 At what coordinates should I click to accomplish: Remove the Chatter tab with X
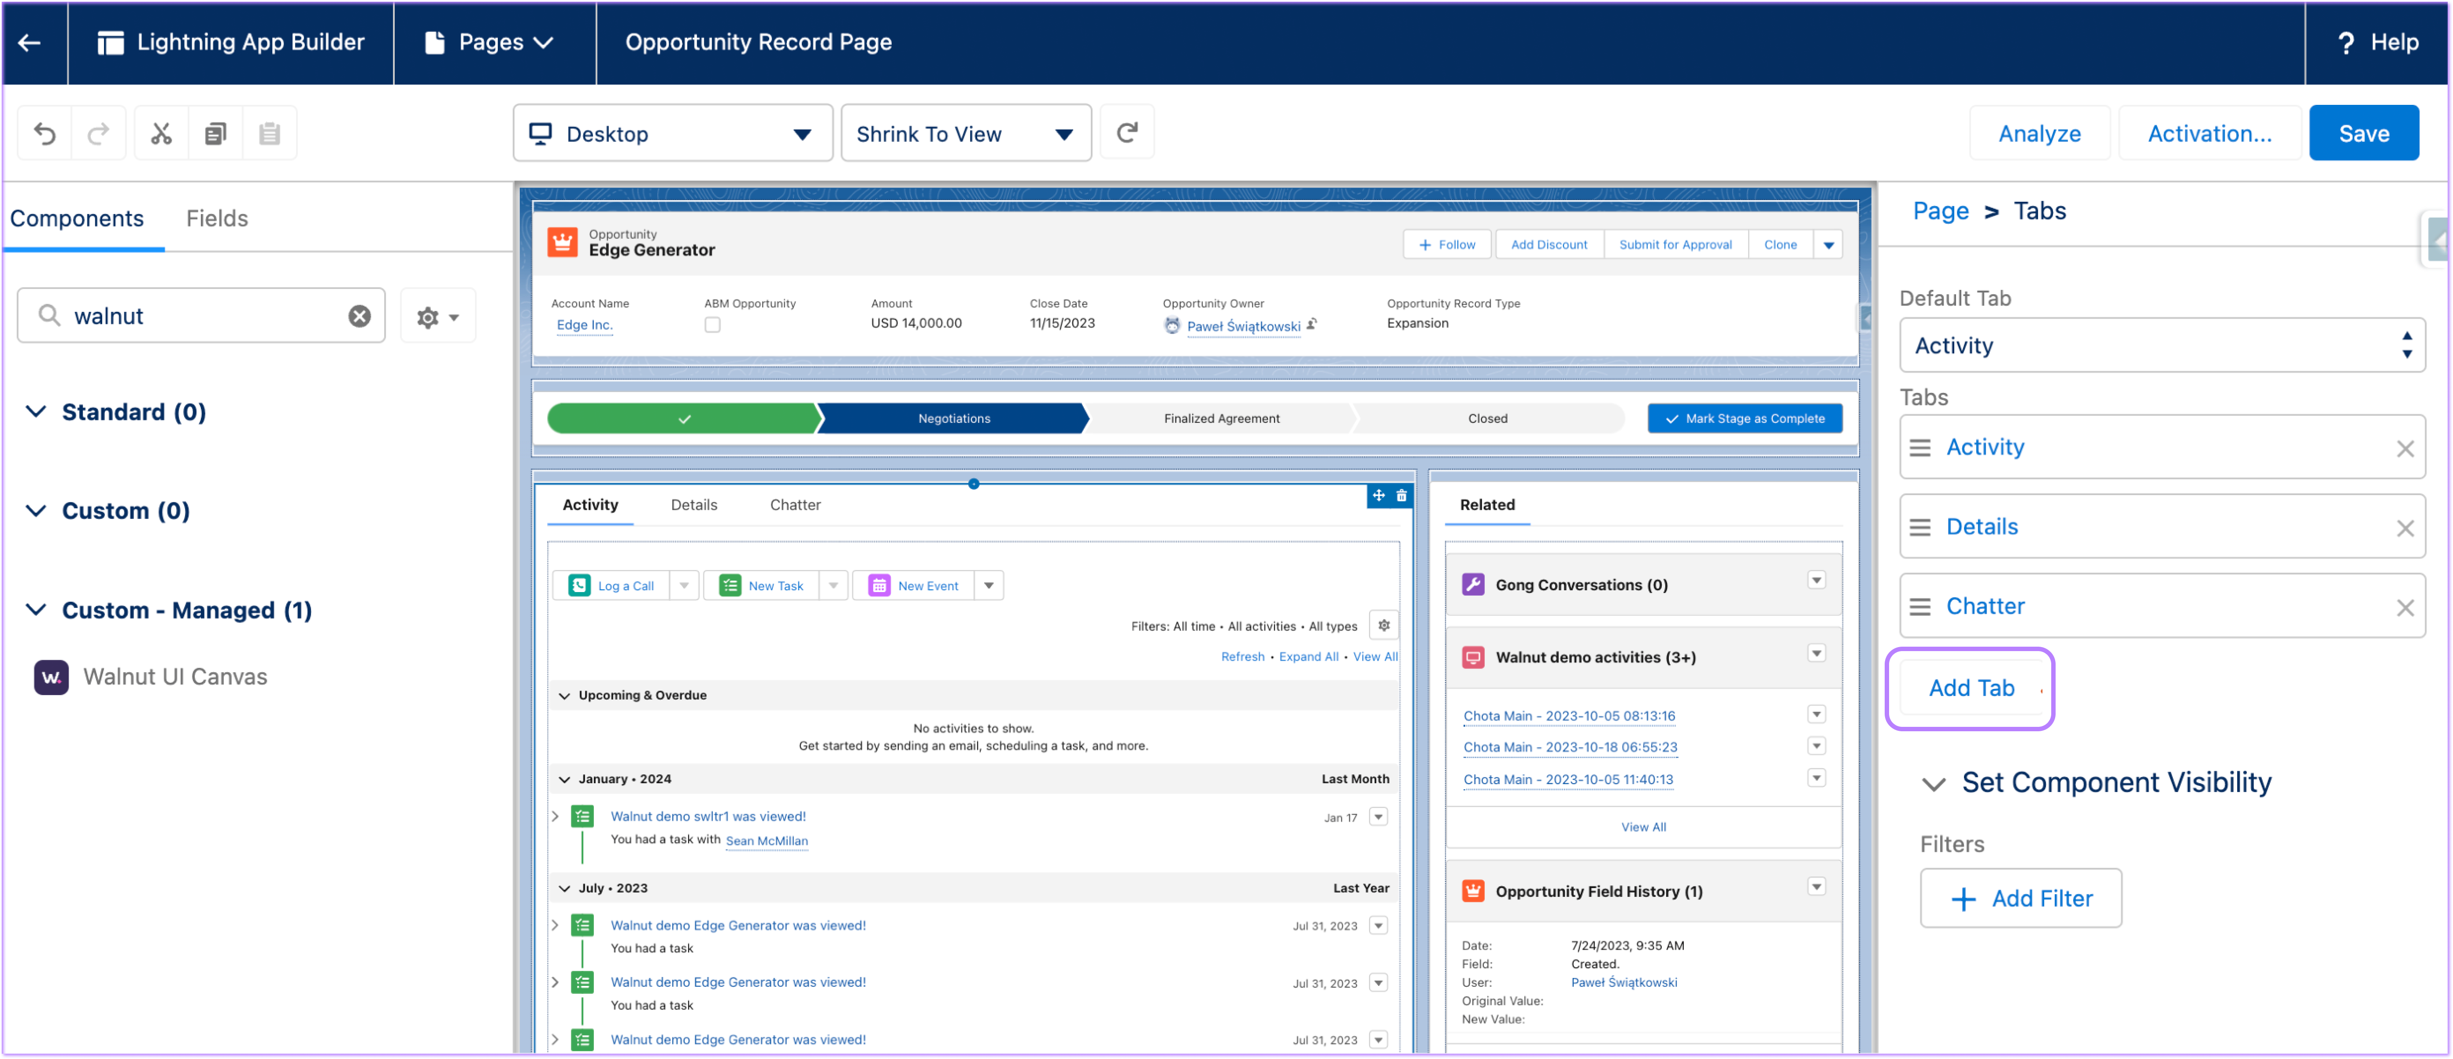point(2405,607)
